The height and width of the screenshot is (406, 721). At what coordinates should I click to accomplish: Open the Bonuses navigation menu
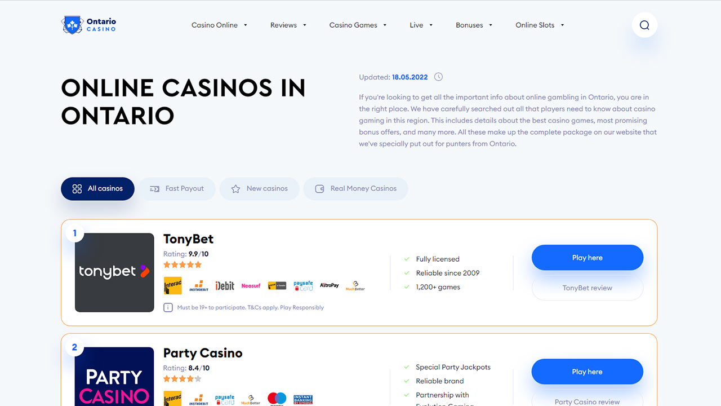point(474,25)
